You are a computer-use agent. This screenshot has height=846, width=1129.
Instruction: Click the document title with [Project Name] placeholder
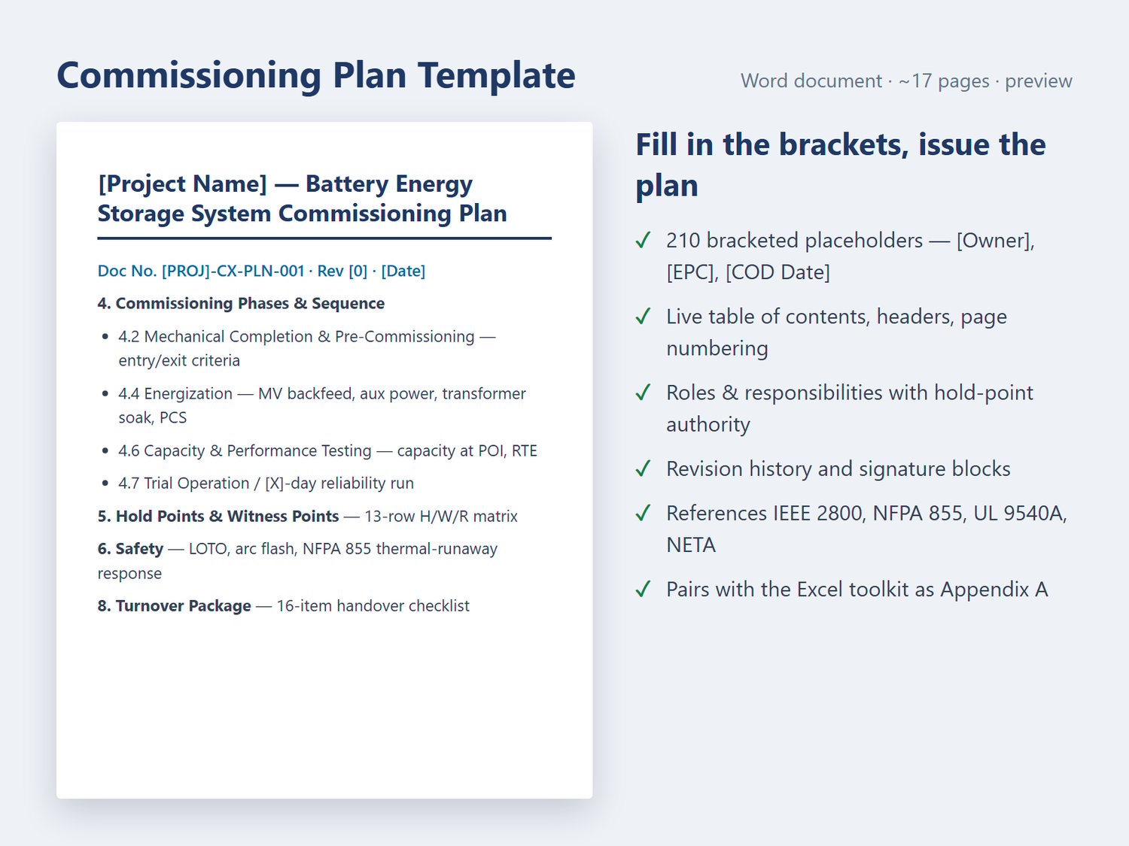(302, 199)
